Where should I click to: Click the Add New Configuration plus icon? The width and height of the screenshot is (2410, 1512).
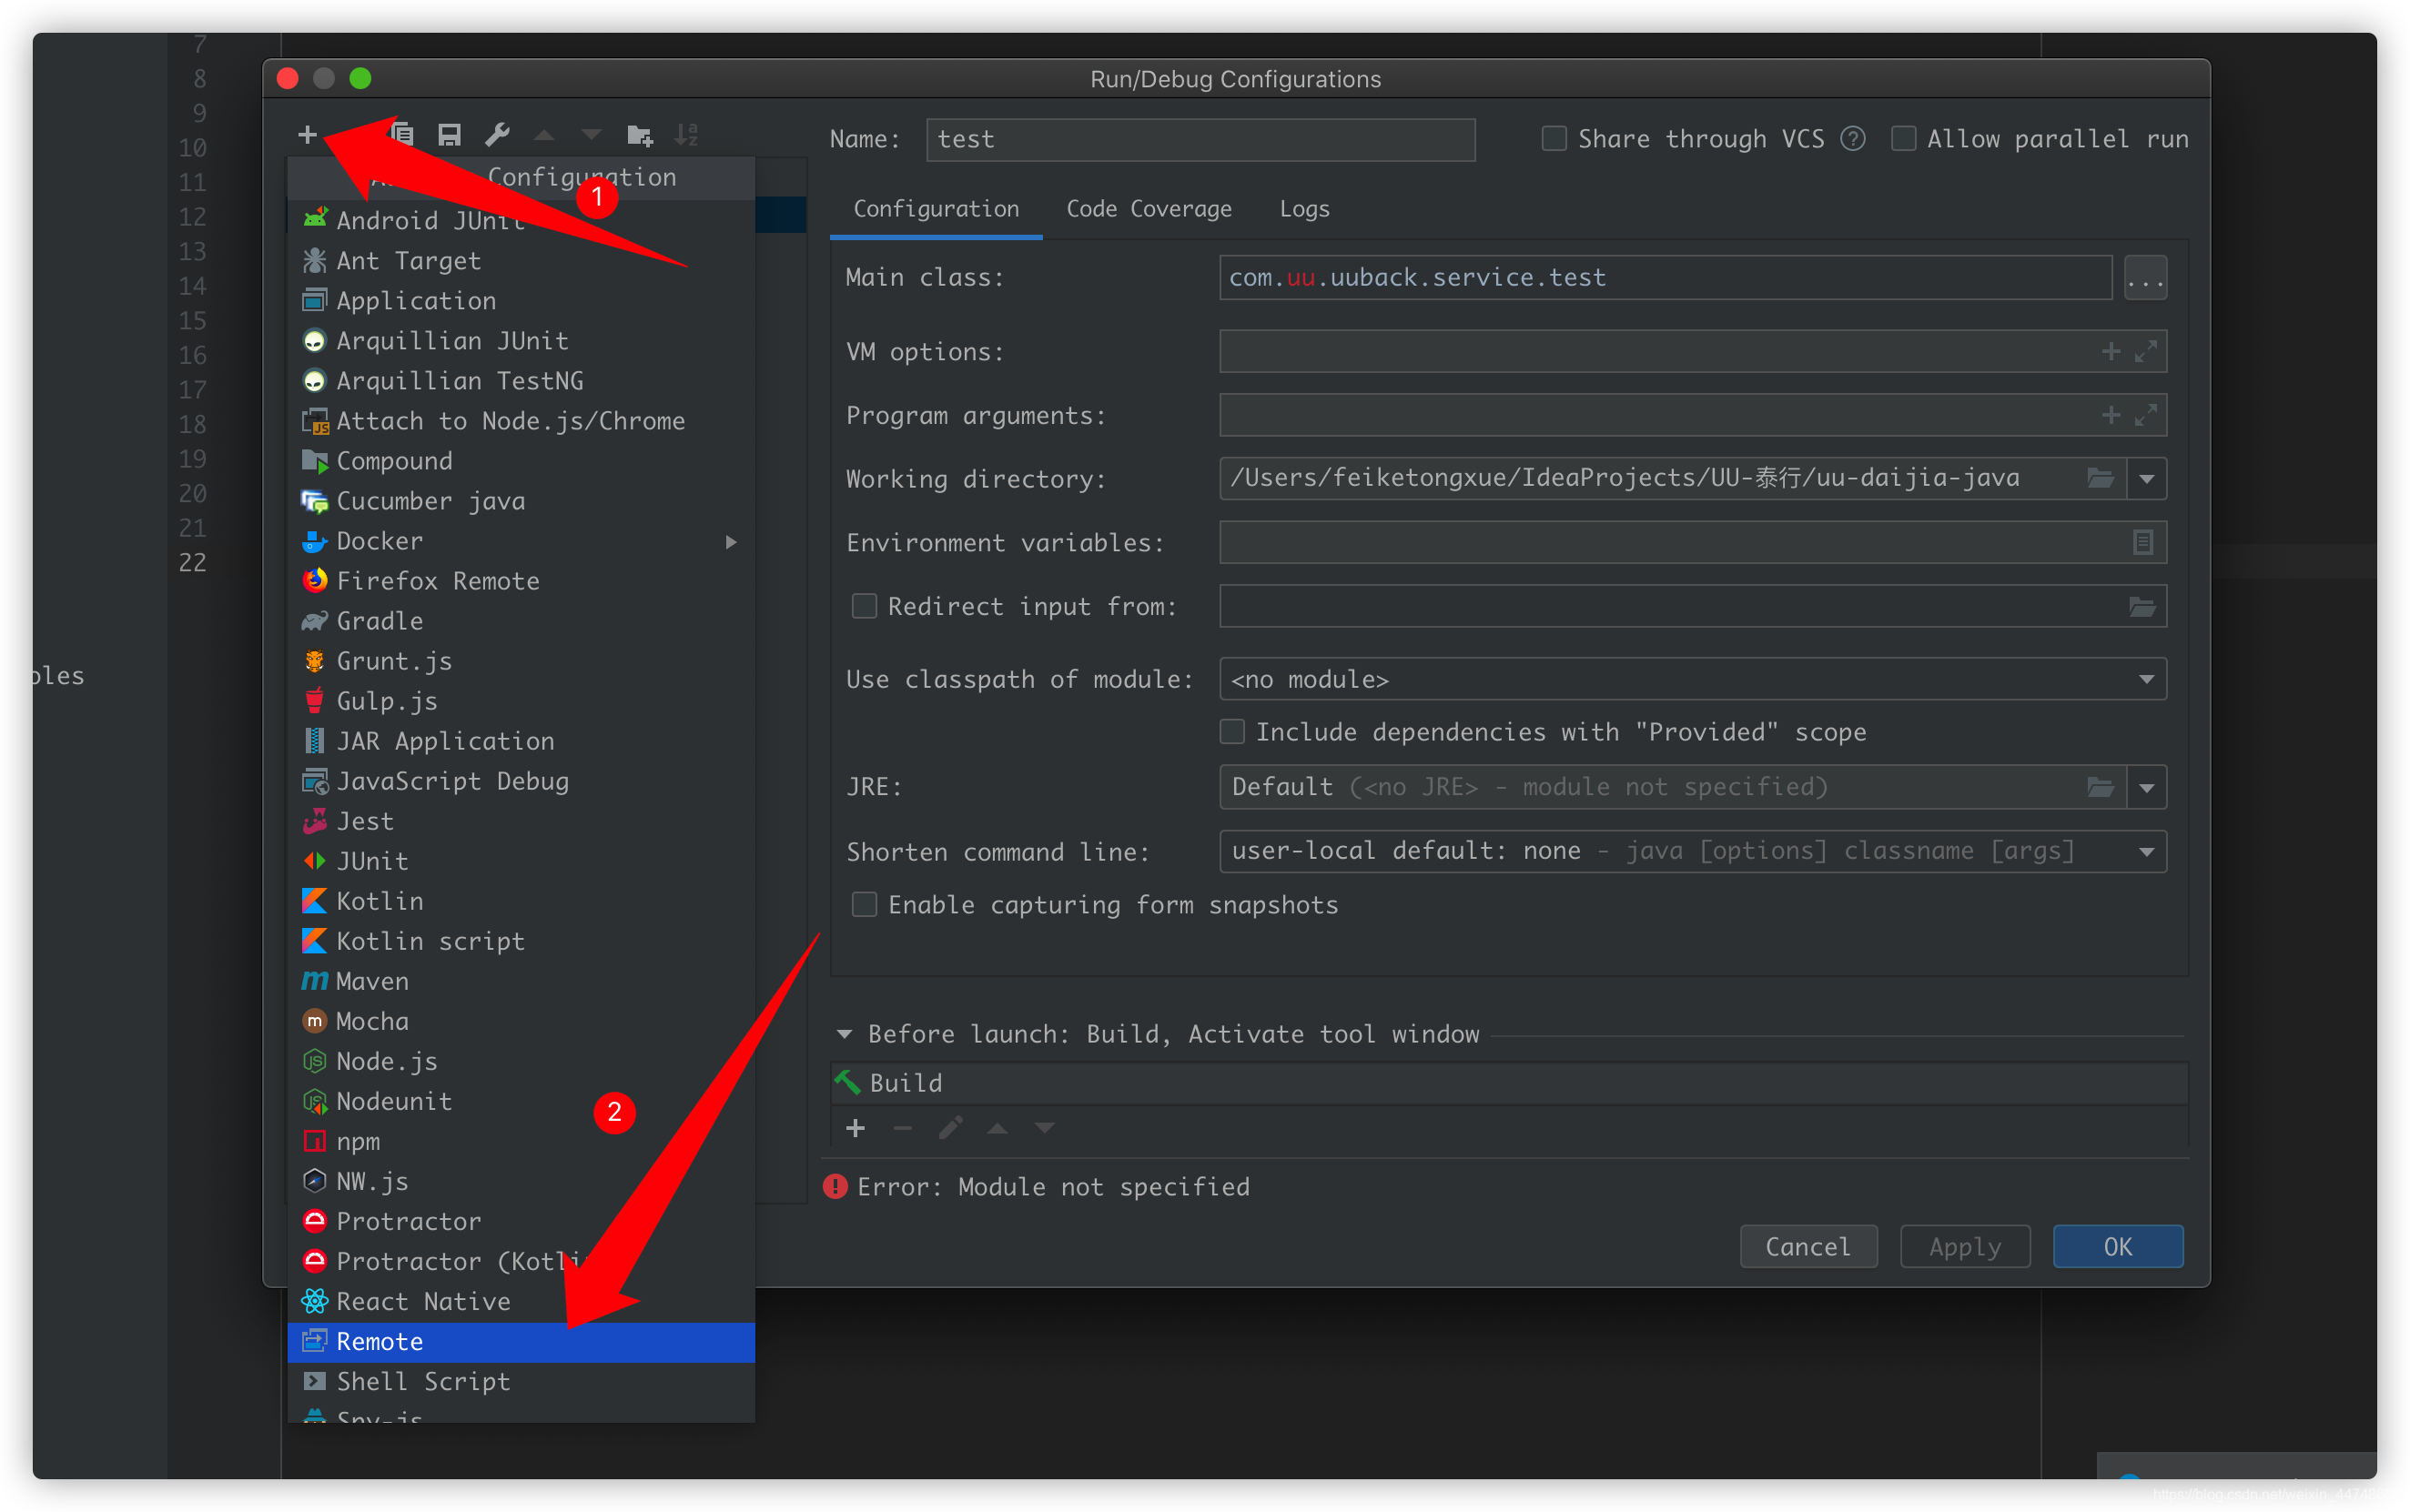tap(307, 134)
